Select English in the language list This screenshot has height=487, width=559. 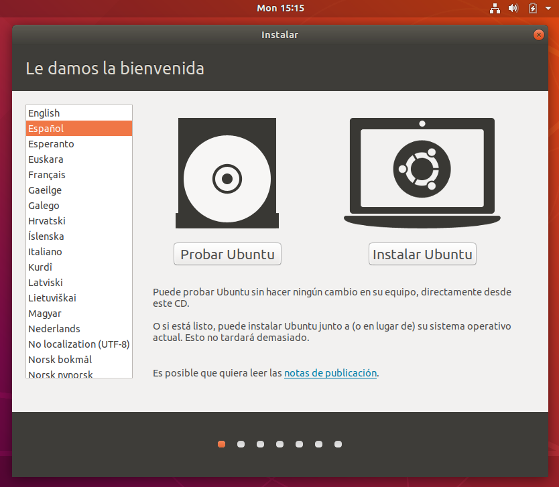coord(79,113)
